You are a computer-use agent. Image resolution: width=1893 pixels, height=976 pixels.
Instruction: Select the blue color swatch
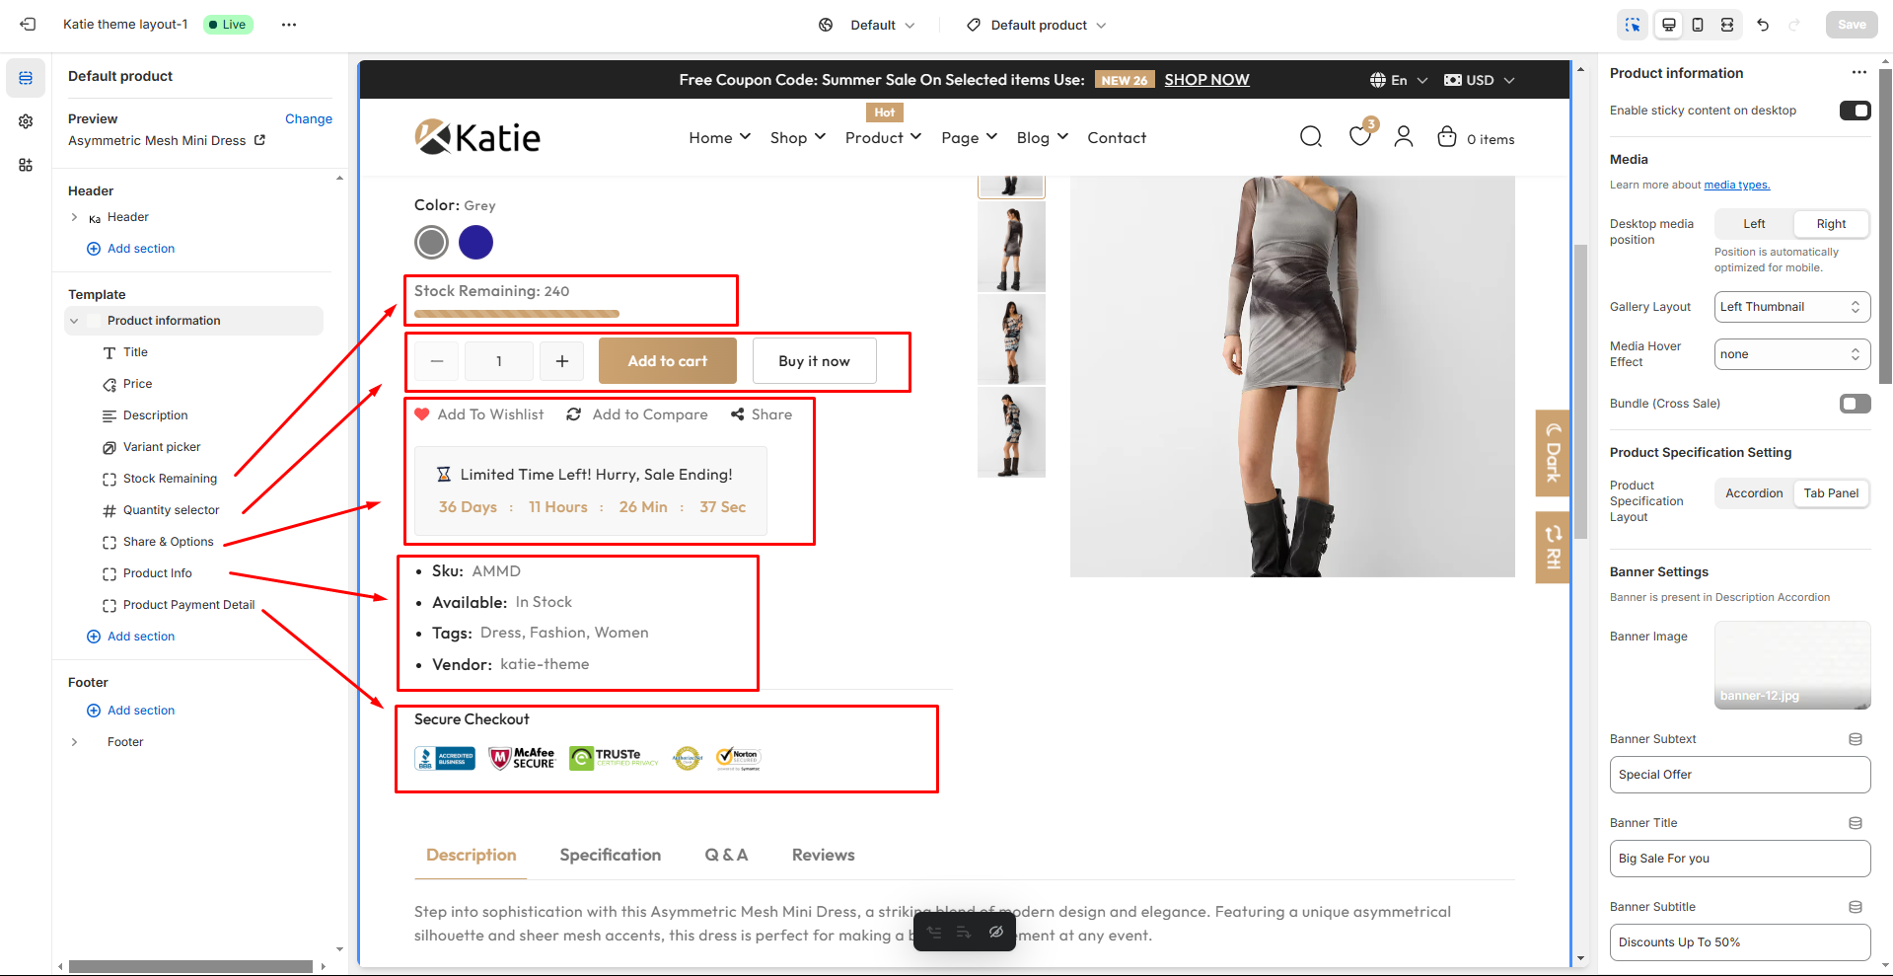click(x=476, y=242)
